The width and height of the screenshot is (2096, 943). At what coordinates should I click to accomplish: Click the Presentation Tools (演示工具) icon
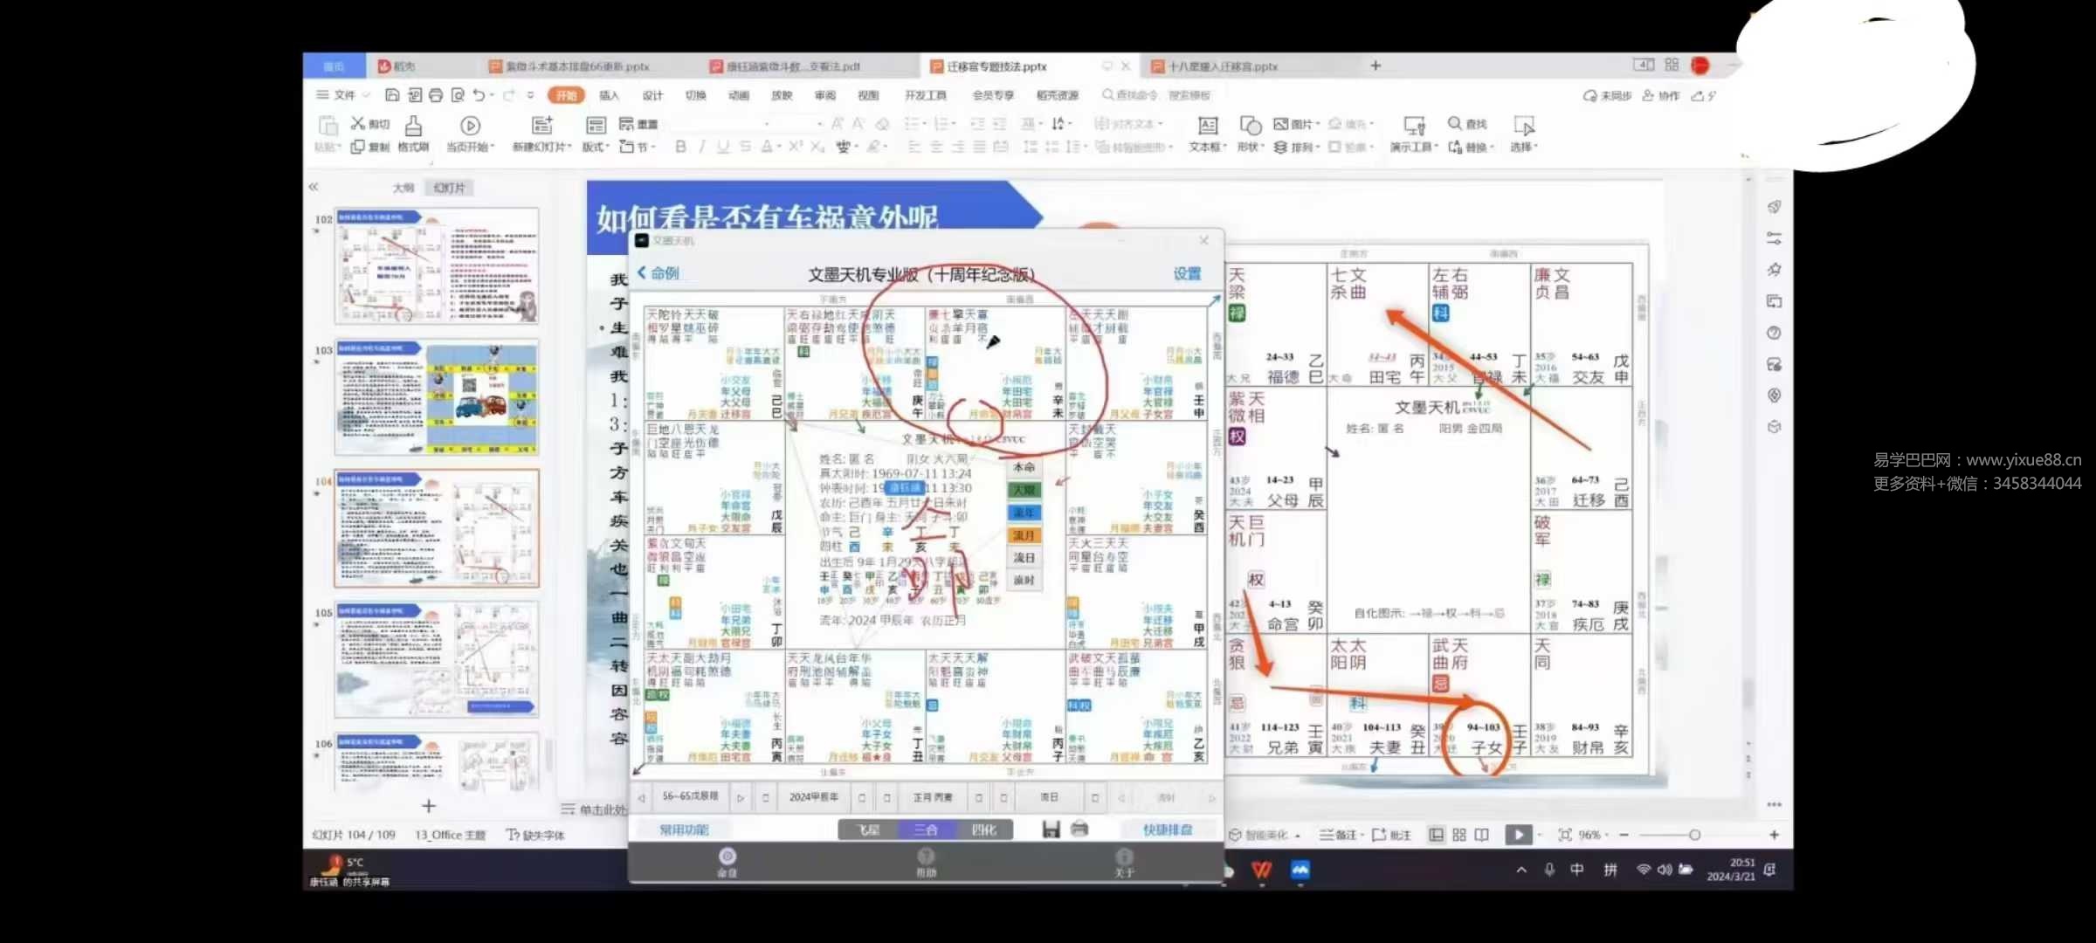[1414, 126]
